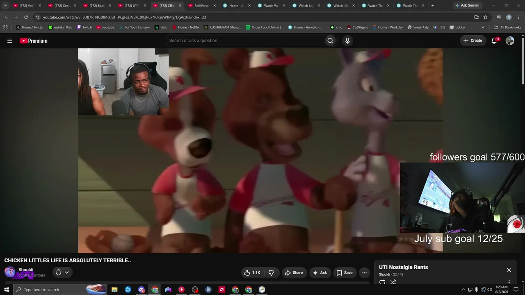Viewport: 525px width, 295px height.
Task: Show hidden system tray icons
Action: [x=463, y=290]
